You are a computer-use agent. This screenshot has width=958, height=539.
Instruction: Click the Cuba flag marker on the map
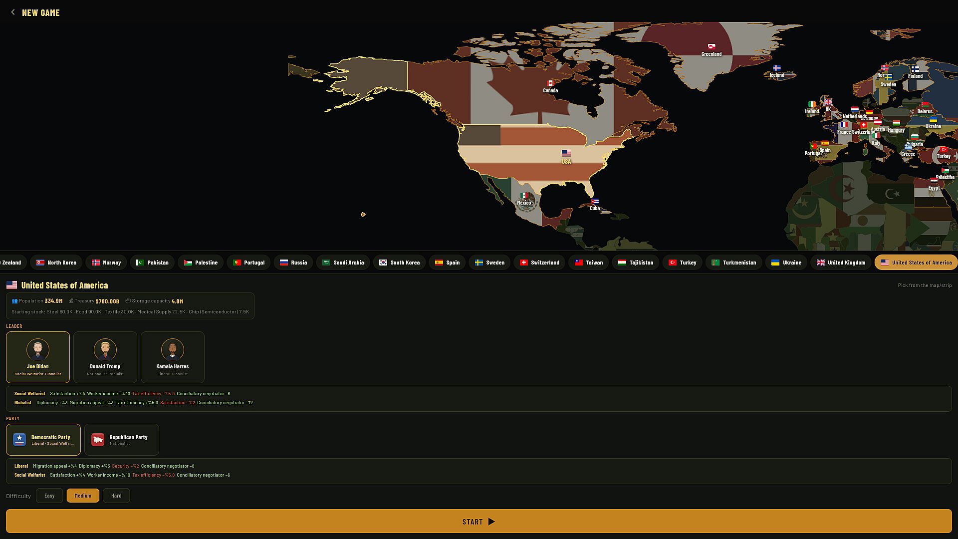(595, 202)
